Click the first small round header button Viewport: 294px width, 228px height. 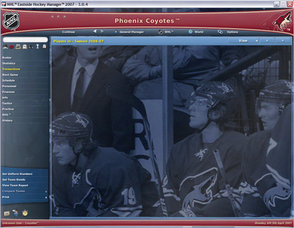tap(53, 17)
